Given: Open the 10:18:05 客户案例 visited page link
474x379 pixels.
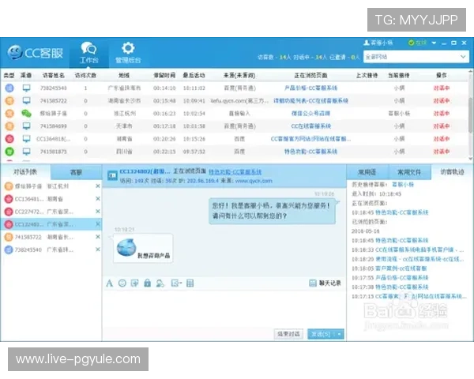Looking at the screenshot, I should [401, 268].
